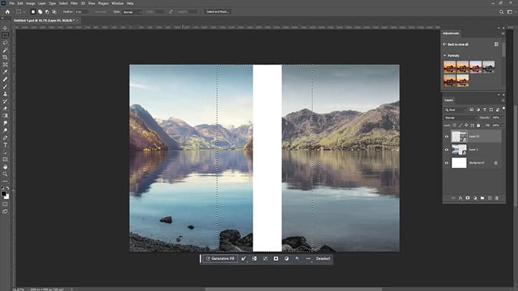518x291 pixels.
Task: Open the layer filter Kind dropdown
Action: click(x=456, y=110)
